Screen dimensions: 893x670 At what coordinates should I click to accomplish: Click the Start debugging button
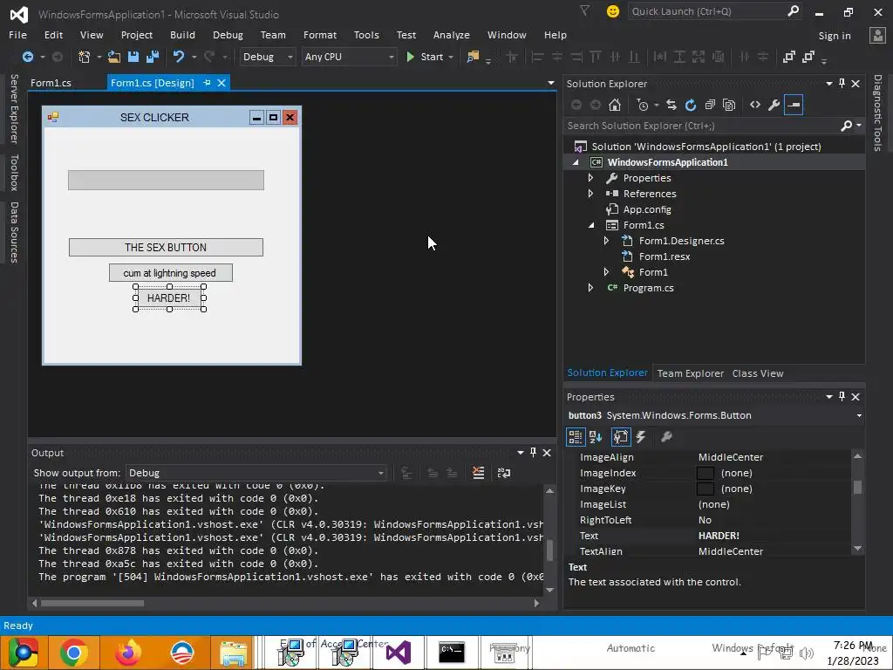(x=425, y=57)
